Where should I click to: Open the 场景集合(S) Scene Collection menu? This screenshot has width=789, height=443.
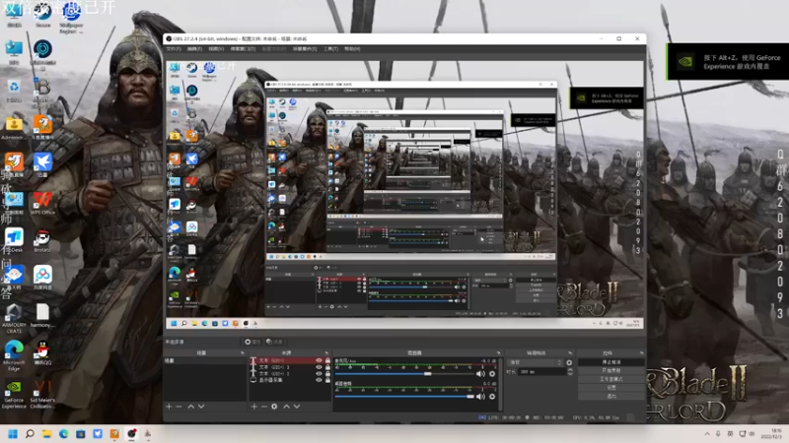305,49
